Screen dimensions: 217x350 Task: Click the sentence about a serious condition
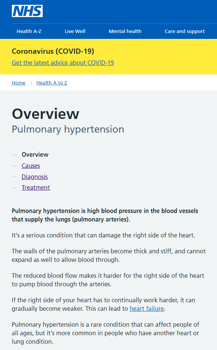point(103,235)
